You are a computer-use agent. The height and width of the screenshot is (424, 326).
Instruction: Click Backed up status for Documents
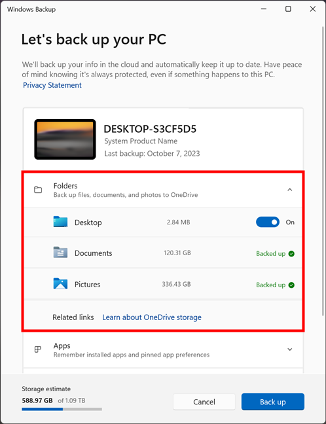click(271, 254)
